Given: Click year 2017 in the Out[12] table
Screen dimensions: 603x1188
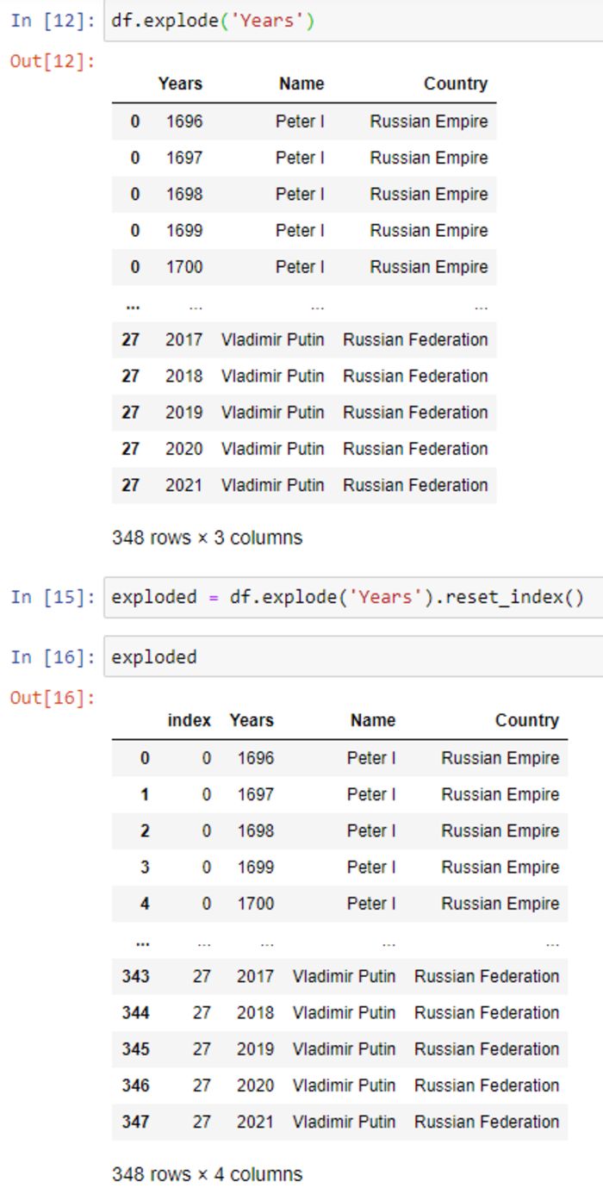Looking at the screenshot, I should click(184, 339).
